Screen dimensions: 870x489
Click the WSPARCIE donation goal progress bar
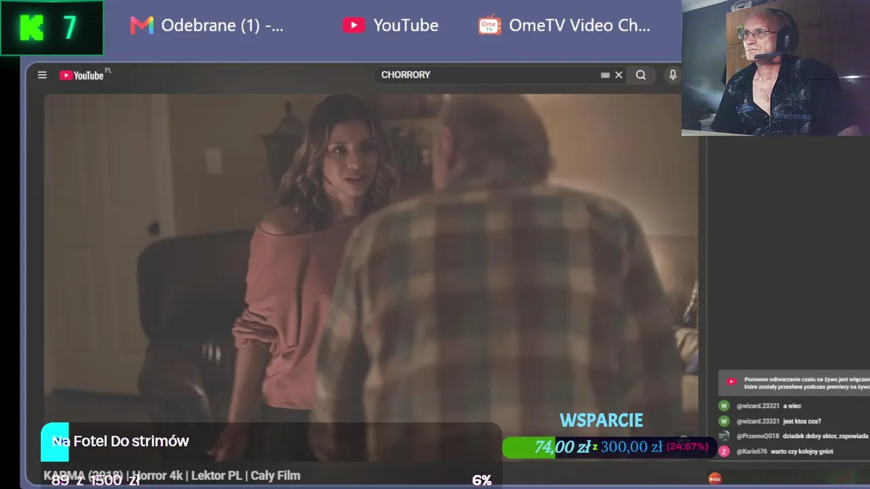(x=609, y=447)
